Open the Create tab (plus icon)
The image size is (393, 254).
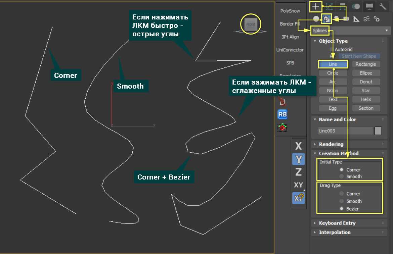315,6
